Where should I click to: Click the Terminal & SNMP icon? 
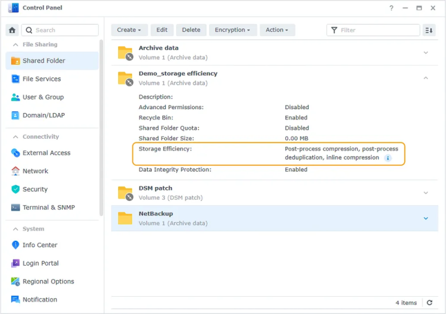coord(16,208)
